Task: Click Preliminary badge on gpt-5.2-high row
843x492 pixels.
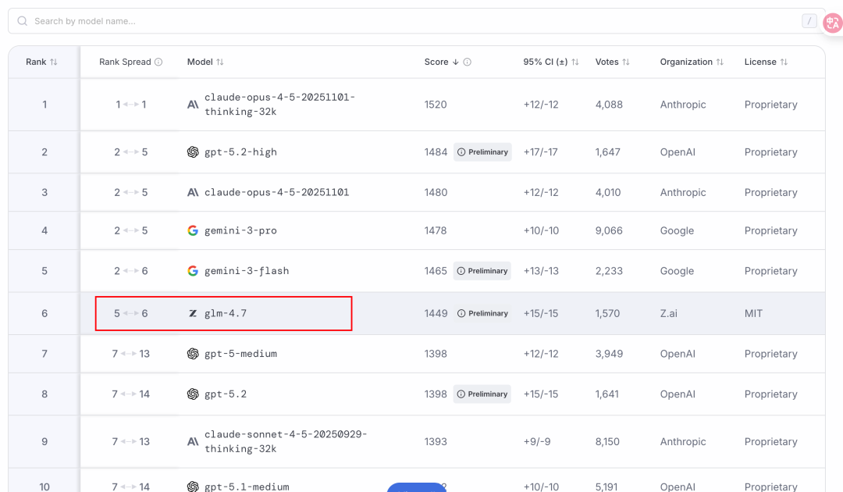Action: (482, 152)
